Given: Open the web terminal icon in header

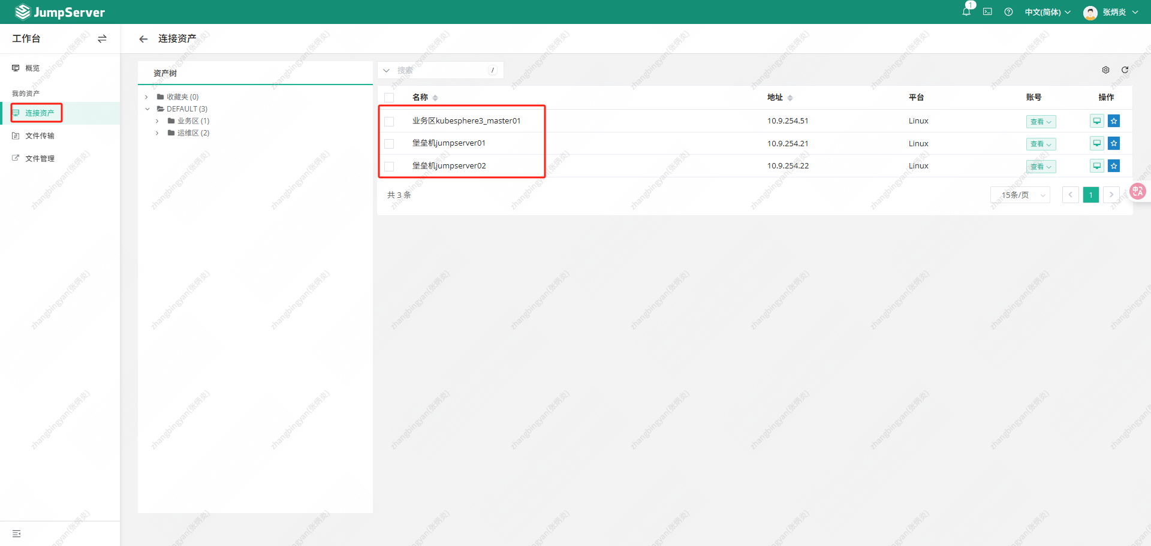Looking at the screenshot, I should tap(987, 12).
